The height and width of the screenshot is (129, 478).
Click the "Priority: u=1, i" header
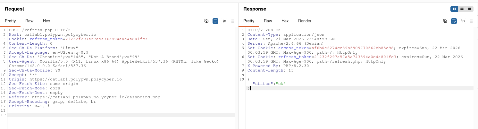[x=29, y=106]
